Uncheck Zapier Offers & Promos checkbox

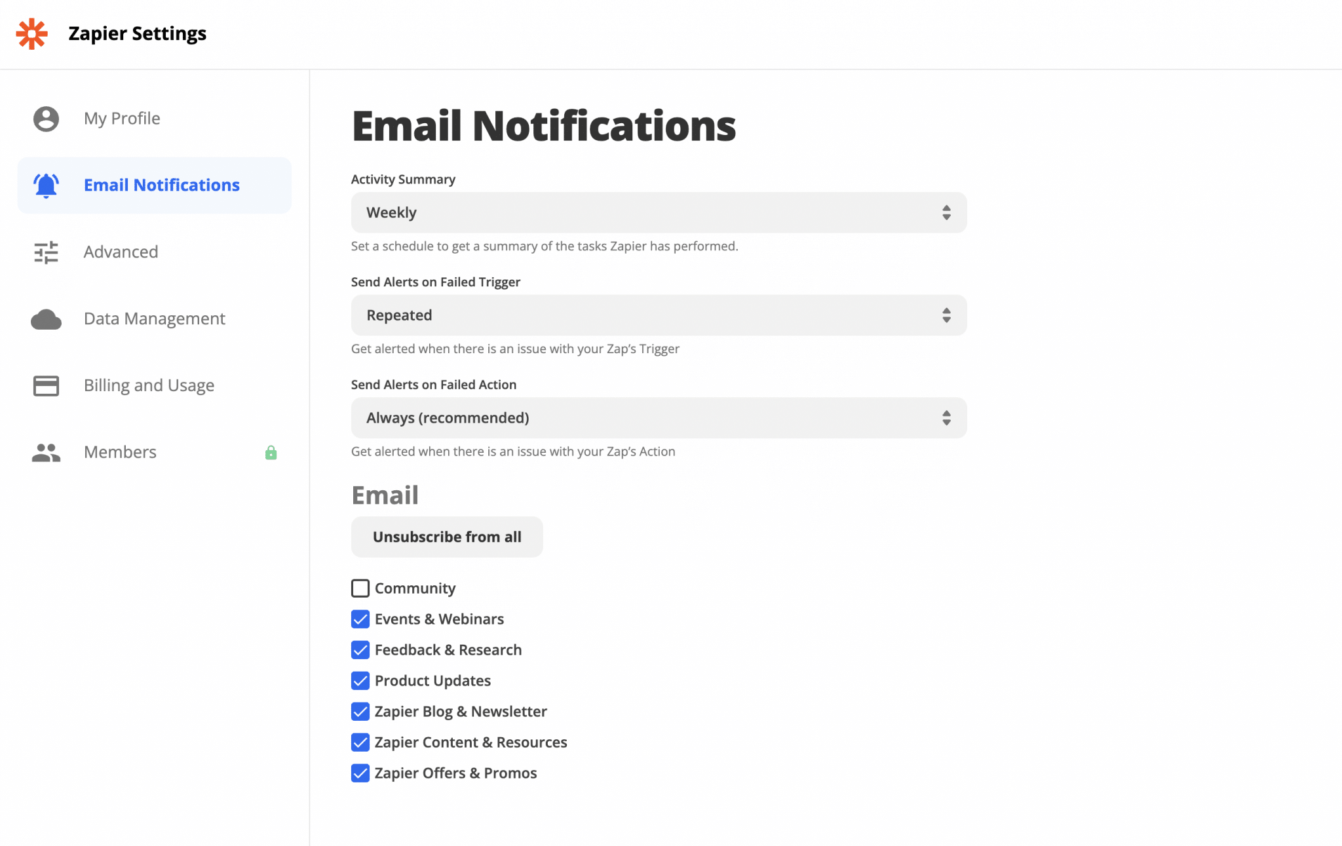click(360, 773)
